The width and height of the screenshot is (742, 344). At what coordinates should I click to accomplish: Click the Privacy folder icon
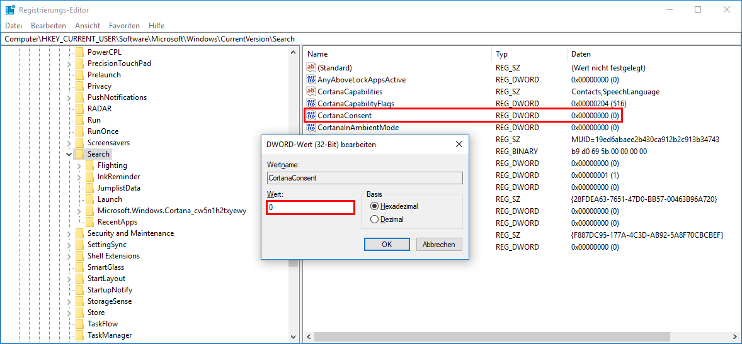coord(79,86)
